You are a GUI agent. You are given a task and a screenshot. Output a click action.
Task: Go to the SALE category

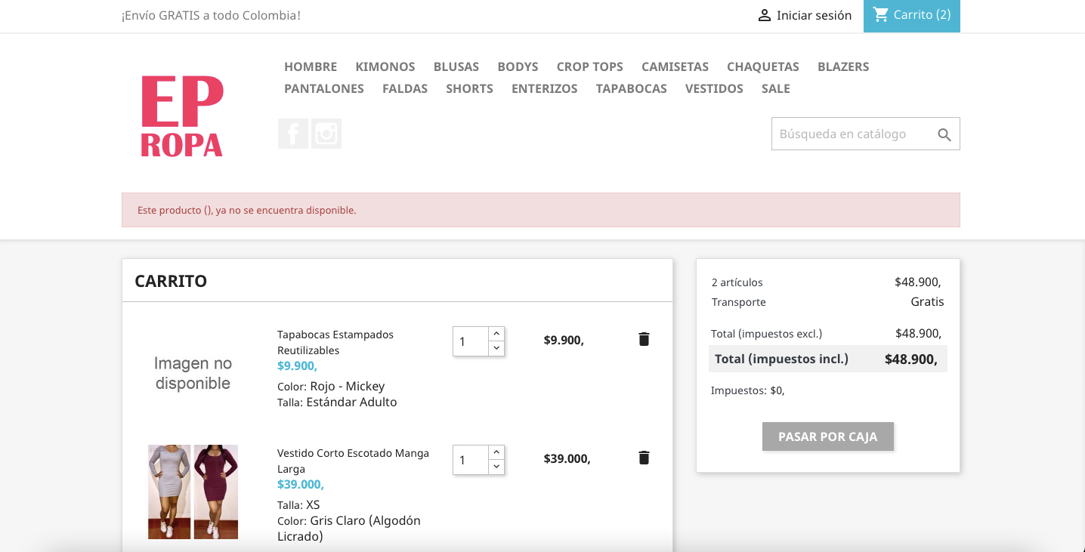[775, 88]
